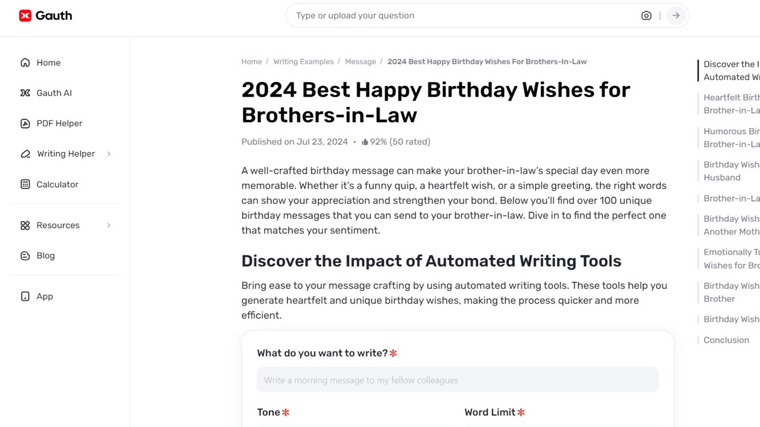Image resolution: width=760 pixels, height=427 pixels.
Task: Click the Message breadcrumb link
Action: pyautogui.click(x=360, y=61)
